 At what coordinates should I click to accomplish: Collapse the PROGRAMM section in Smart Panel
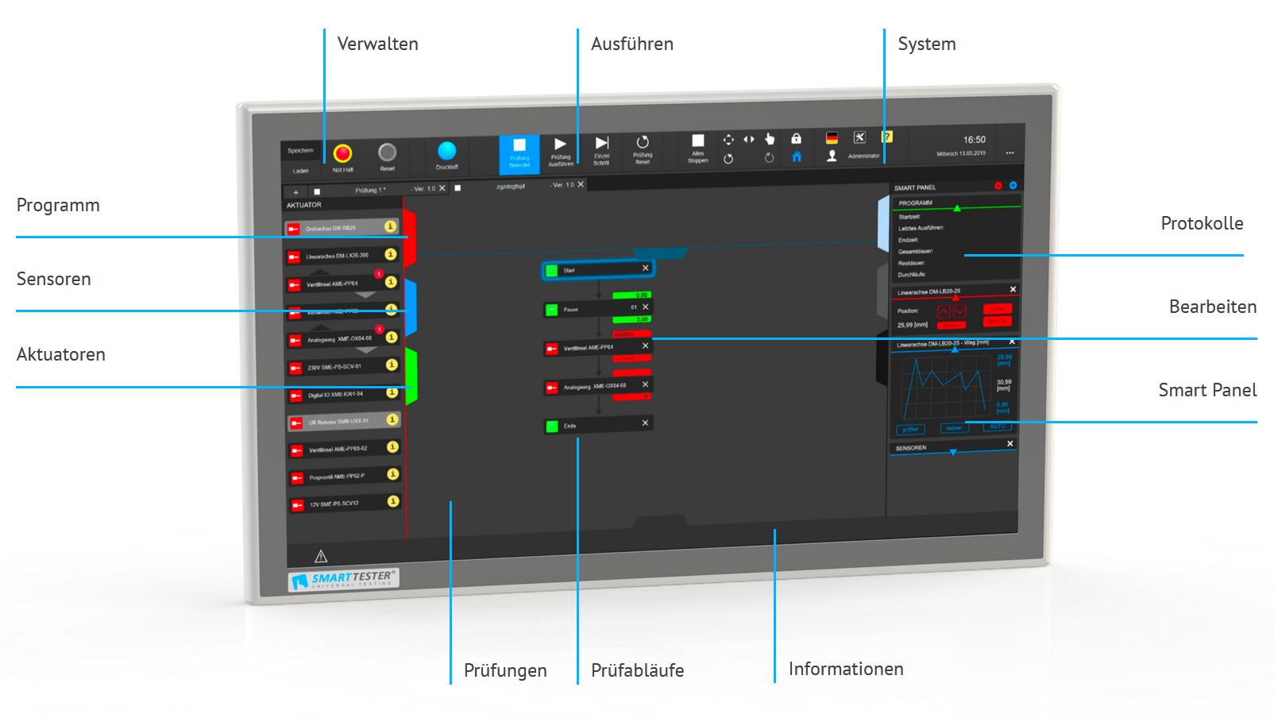[957, 207]
